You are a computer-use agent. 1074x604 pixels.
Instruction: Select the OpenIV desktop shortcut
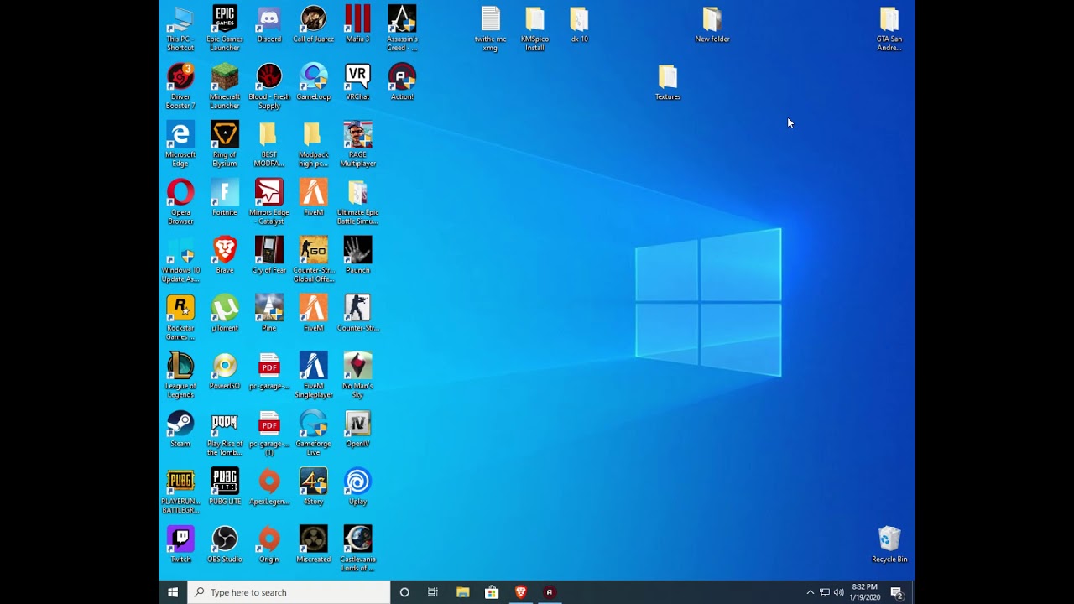tap(357, 429)
